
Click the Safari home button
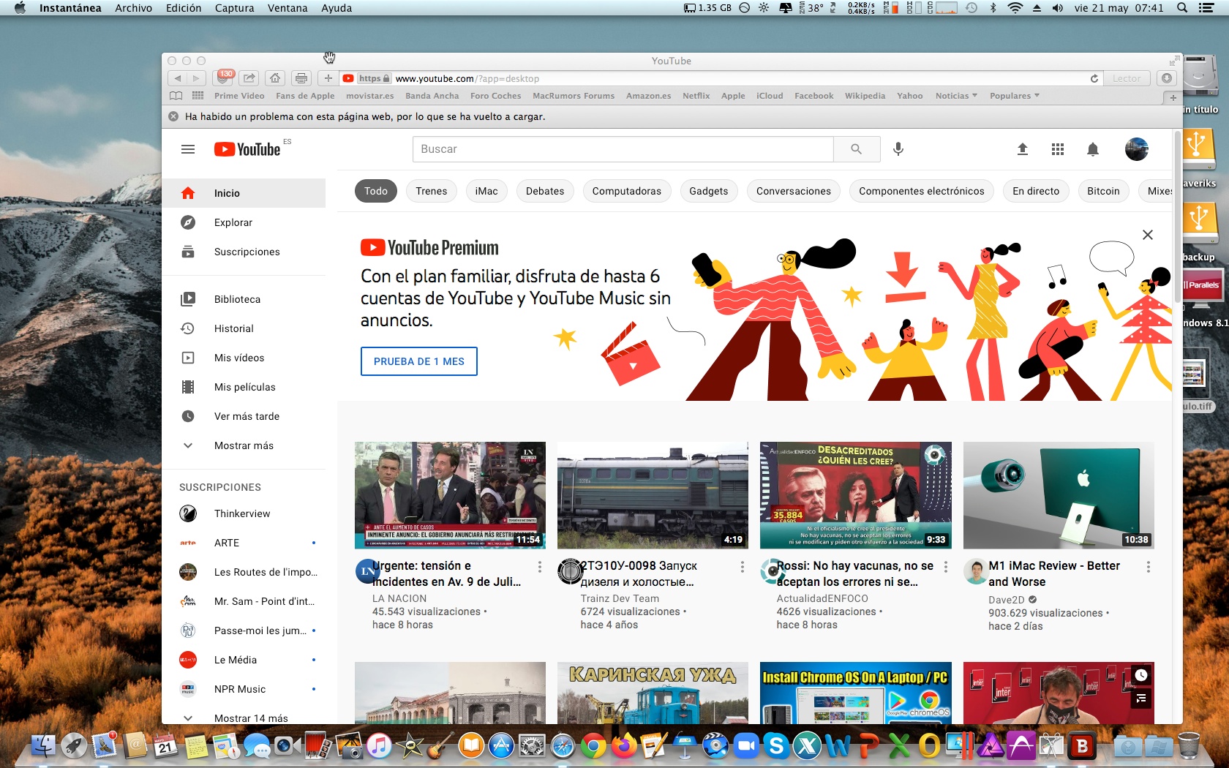(x=275, y=78)
